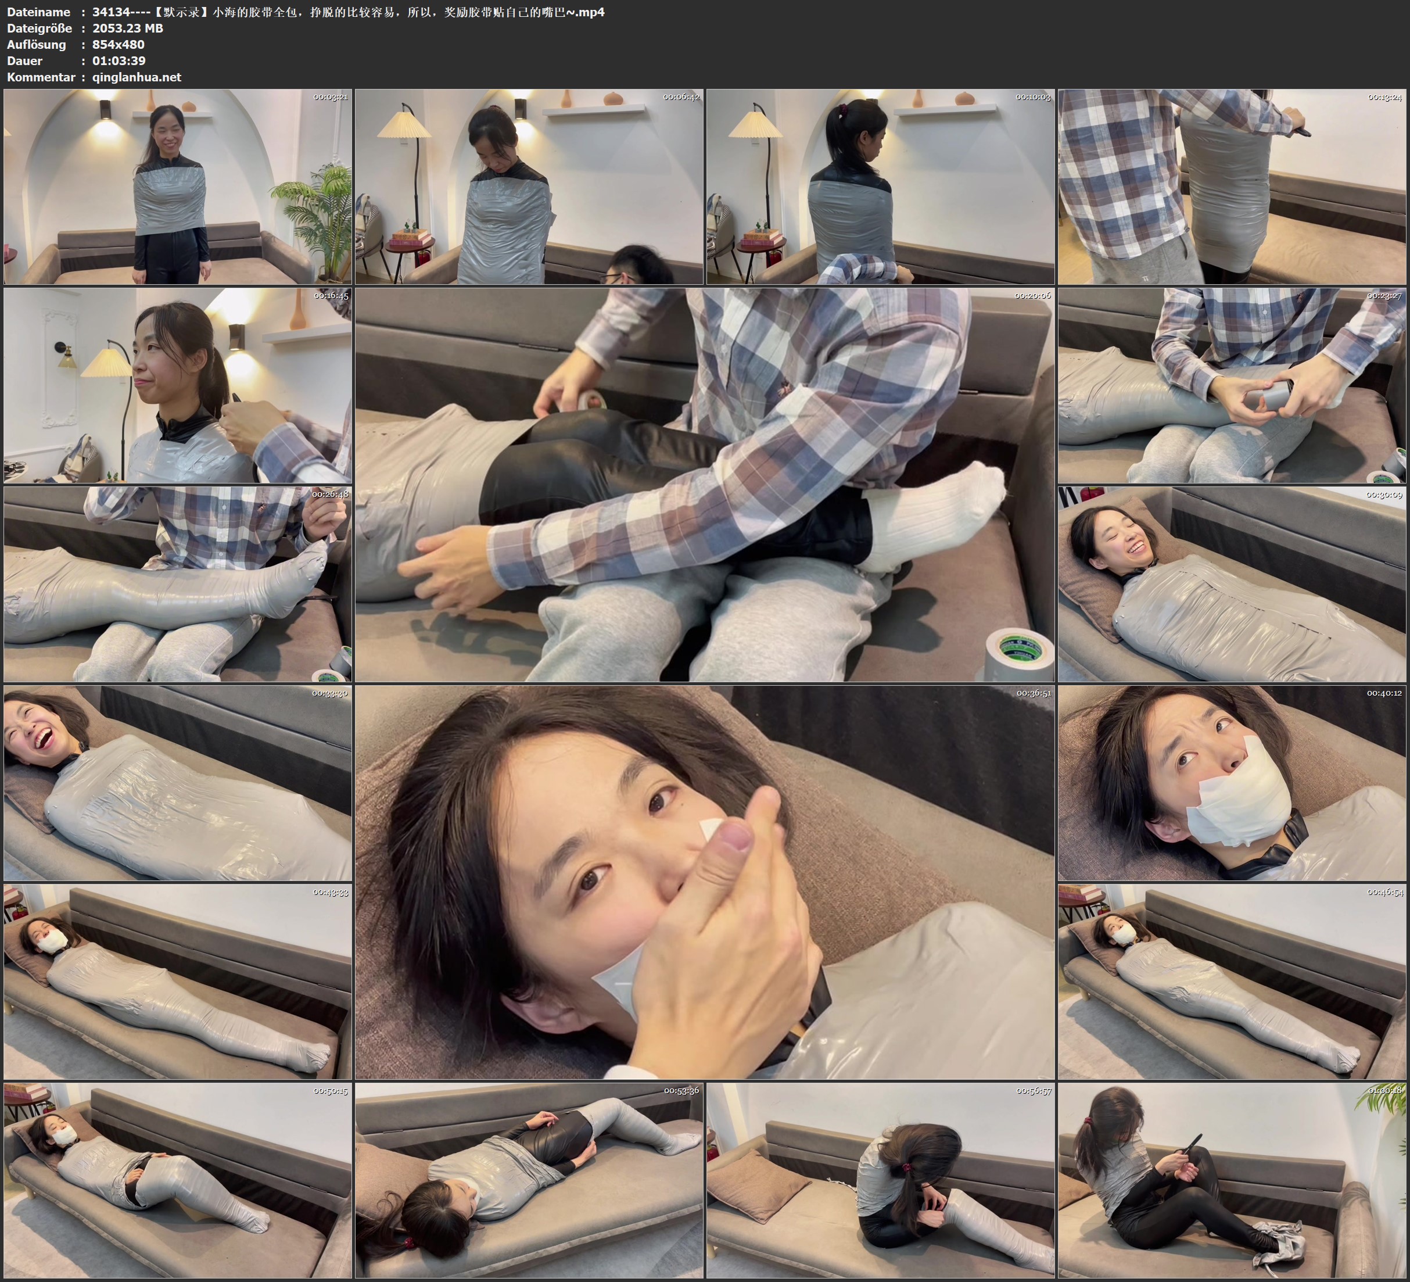Click the 00:13:24 plaid shirt frame
This screenshot has width=1410, height=1282.
(1232, 186)
